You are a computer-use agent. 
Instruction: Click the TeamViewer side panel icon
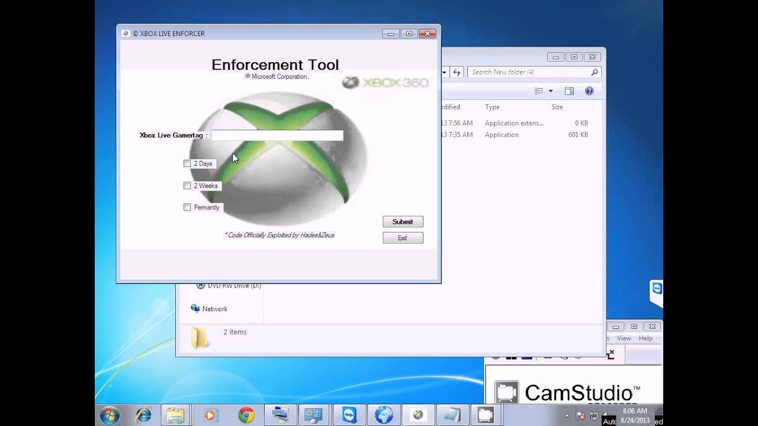pos(657,289)
